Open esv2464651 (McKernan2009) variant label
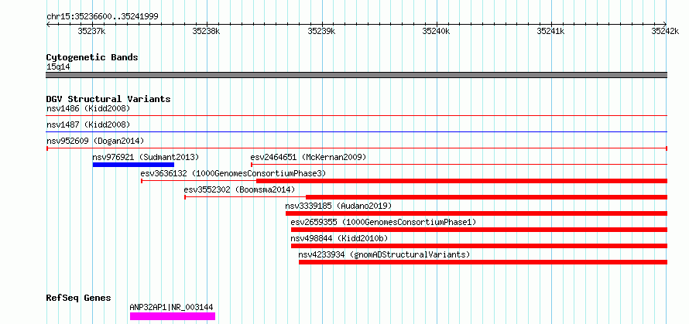The width and height of the screenshot is (689, 324). (308, 157)
